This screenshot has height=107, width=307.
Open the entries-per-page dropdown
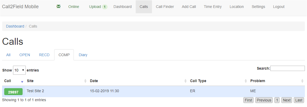19,70
